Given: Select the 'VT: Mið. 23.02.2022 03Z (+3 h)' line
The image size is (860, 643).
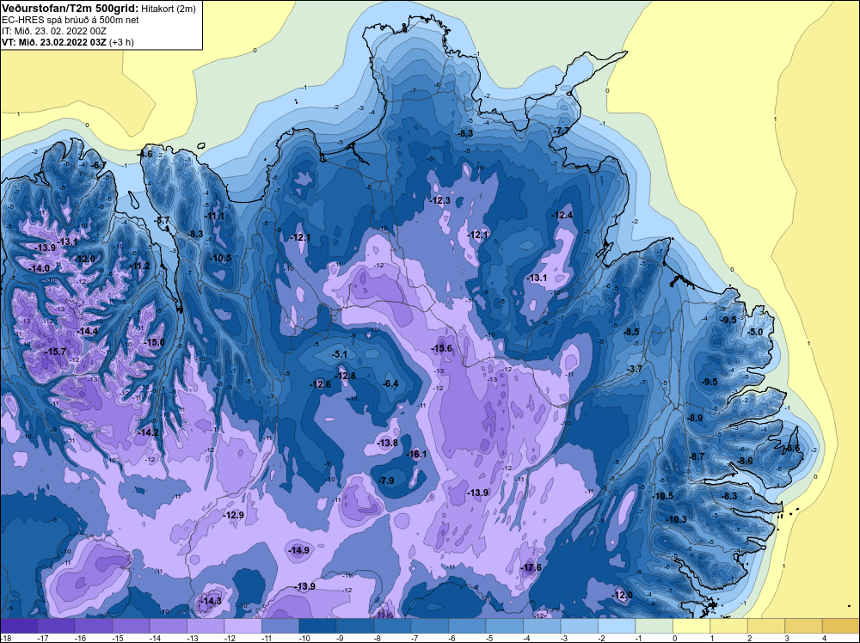Looking at the screenshot, I should pos(67,42).
